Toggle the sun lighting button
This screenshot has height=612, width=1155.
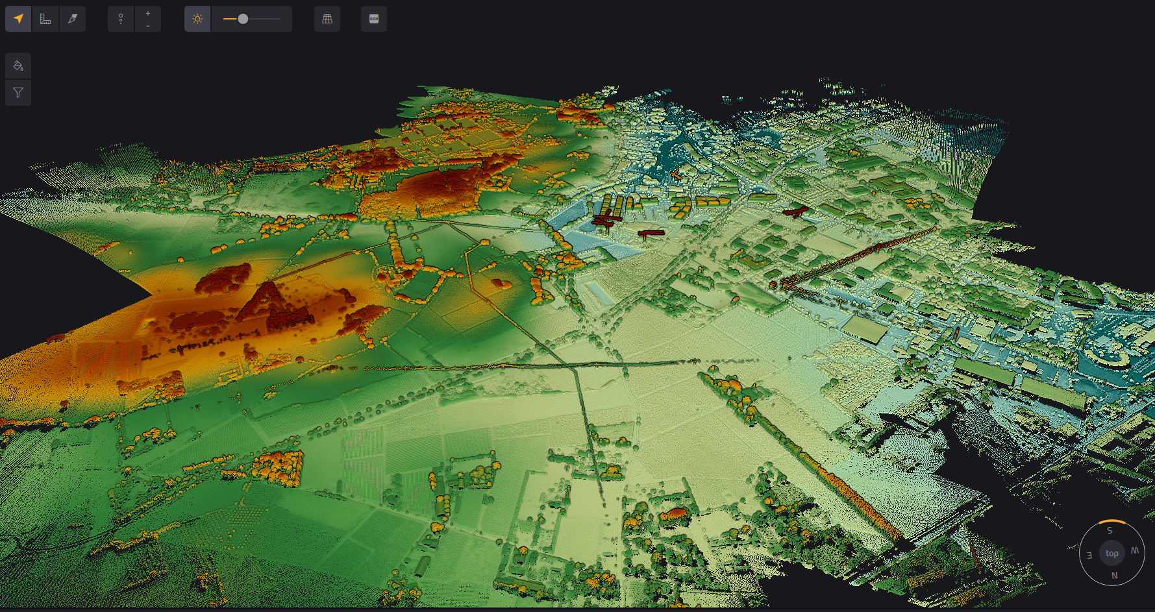pyautogui.click(x=197, y=19)
